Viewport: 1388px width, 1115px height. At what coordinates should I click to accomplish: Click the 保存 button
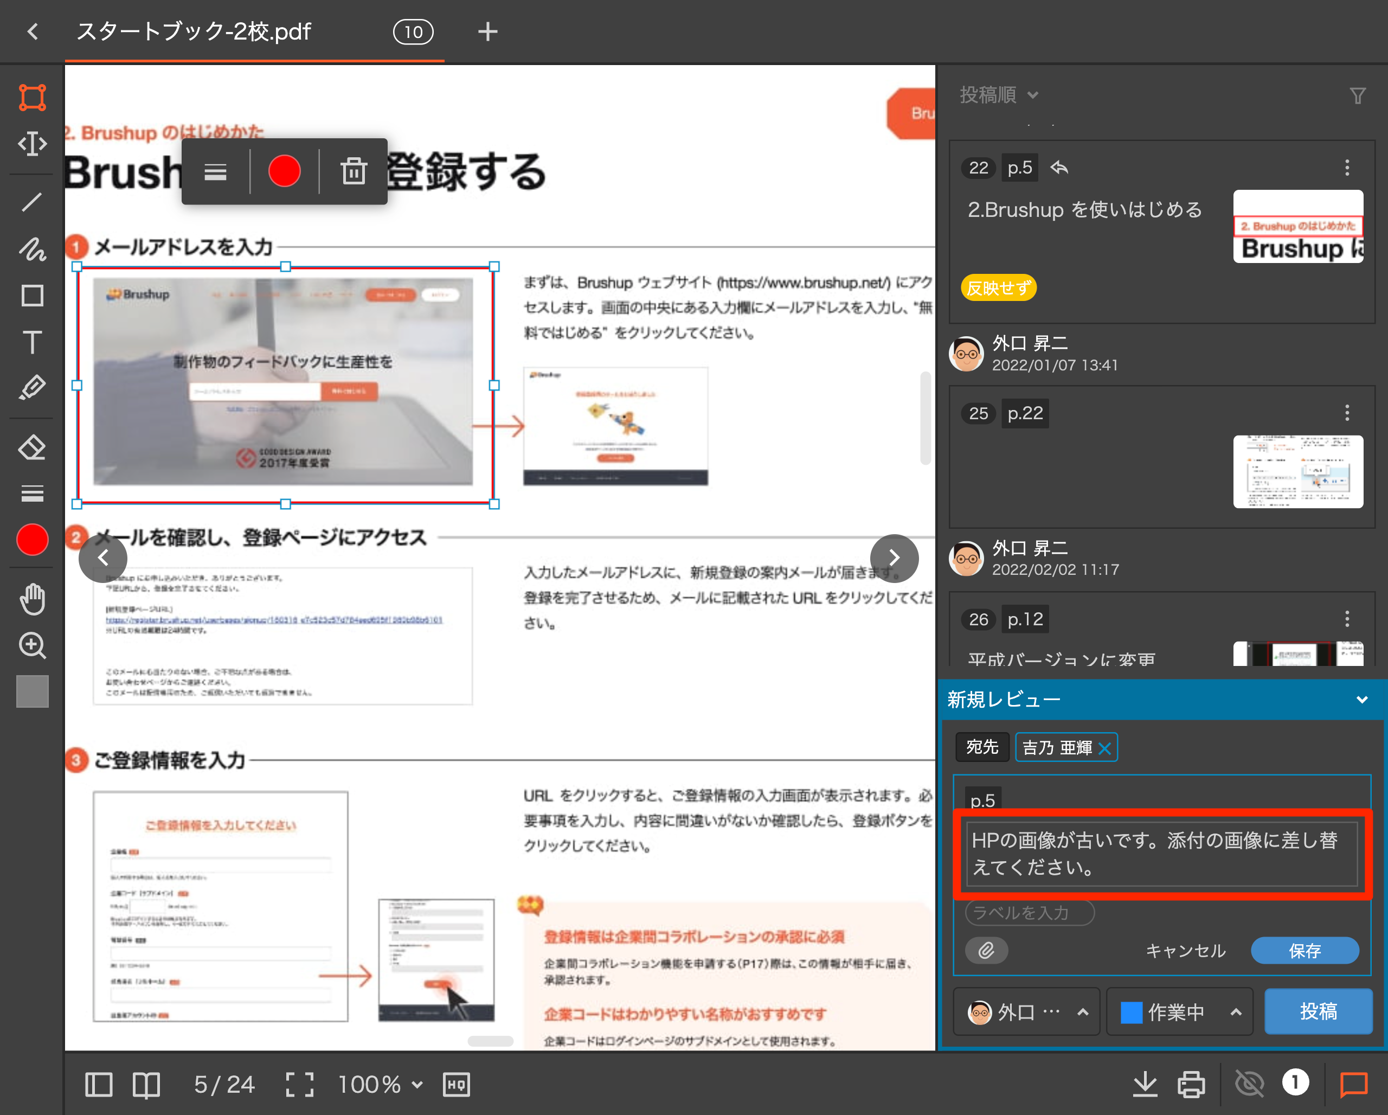click(x=1305, y=950)
